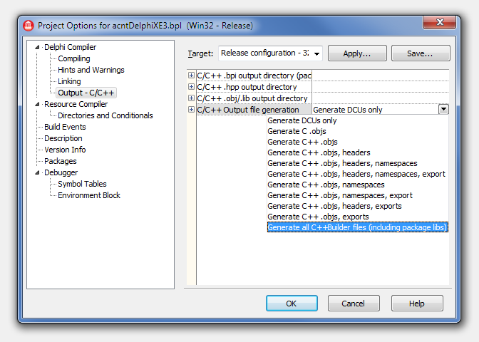The image size is (479, 342).
Task: Choose Generate all C++Builder files option
Action: 358,227
